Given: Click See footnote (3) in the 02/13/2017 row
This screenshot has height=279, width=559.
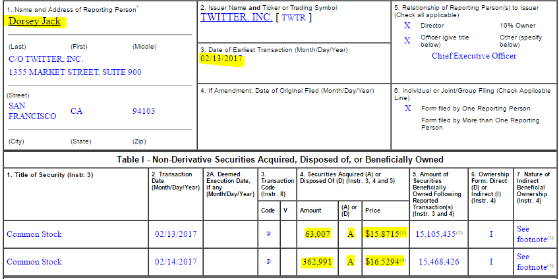Looking at the screenshot, I should [x=535, y=234].
